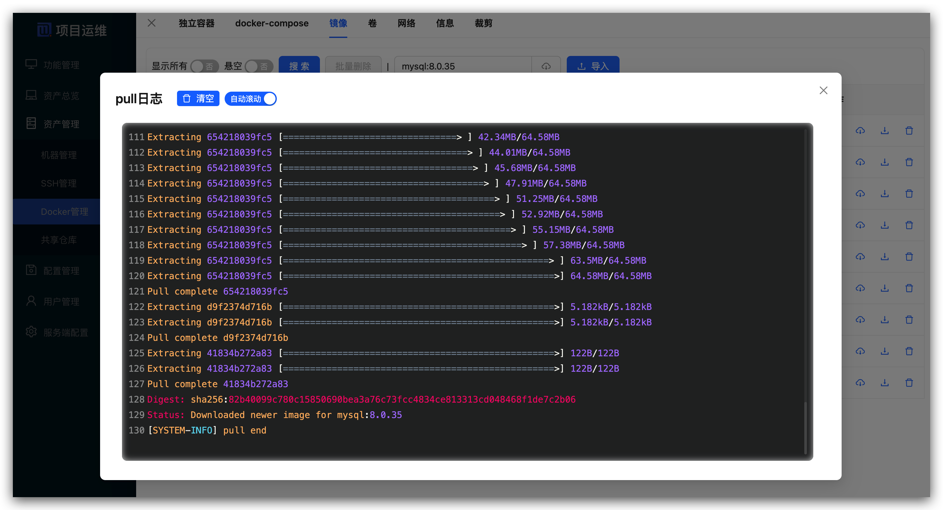Click the monitor icon beside 功能管理
943x510 pixels.
point(31,64)
